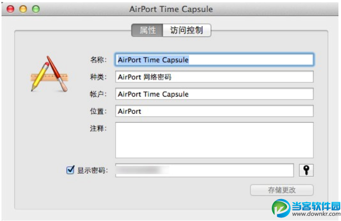Viewport: 341px width, 221px height.
Task: Minimize window with the yellow button
Action: click(x=23, y=9)
